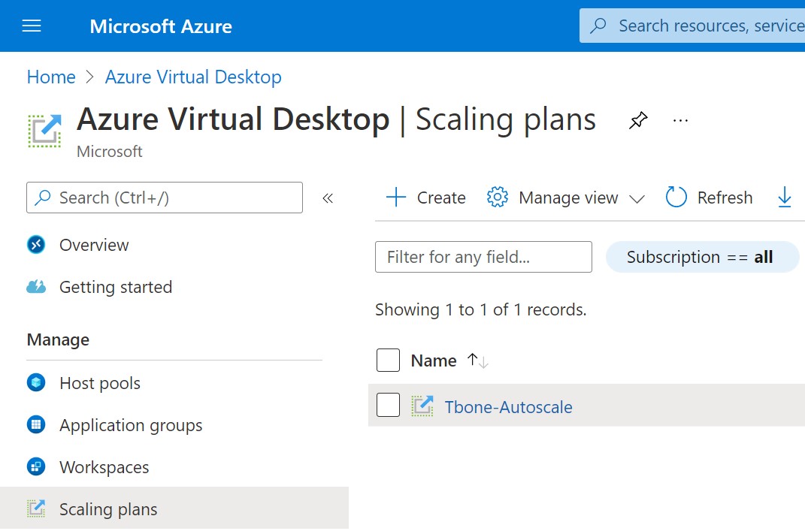805x531 pixels.
Task: Click the Host pools icon
Action: tap(36, 383)
